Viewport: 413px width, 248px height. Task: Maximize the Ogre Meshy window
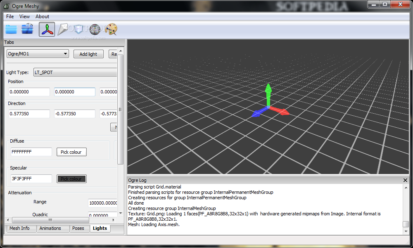click(385, 4)
